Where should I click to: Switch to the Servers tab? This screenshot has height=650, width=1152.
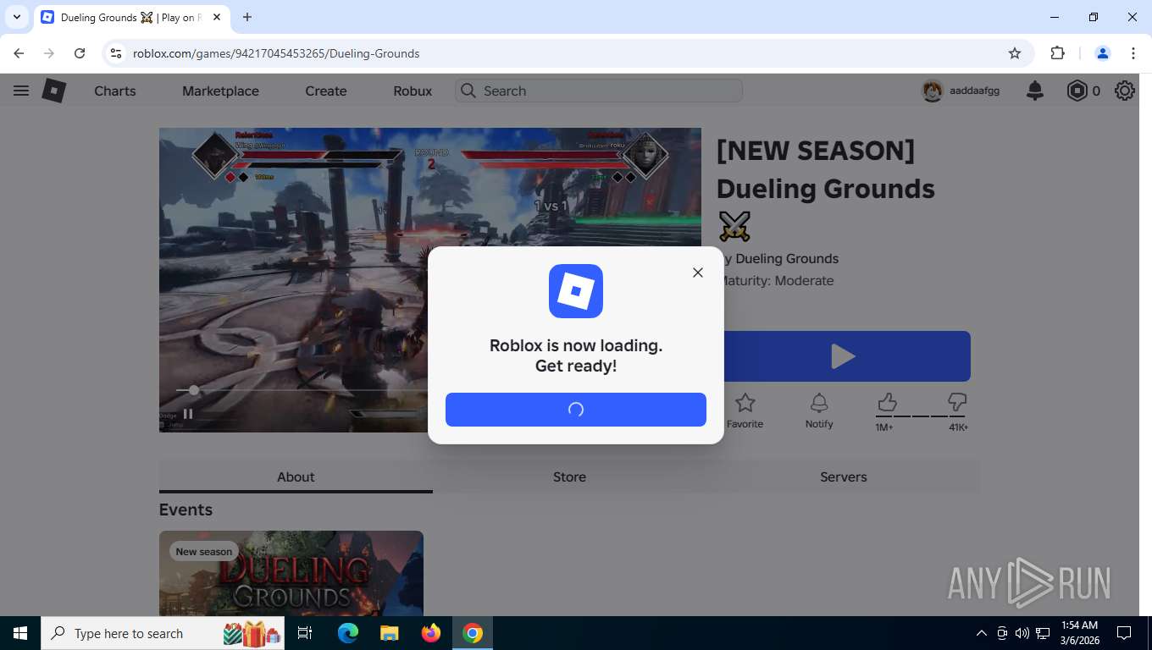coord(844,476)
